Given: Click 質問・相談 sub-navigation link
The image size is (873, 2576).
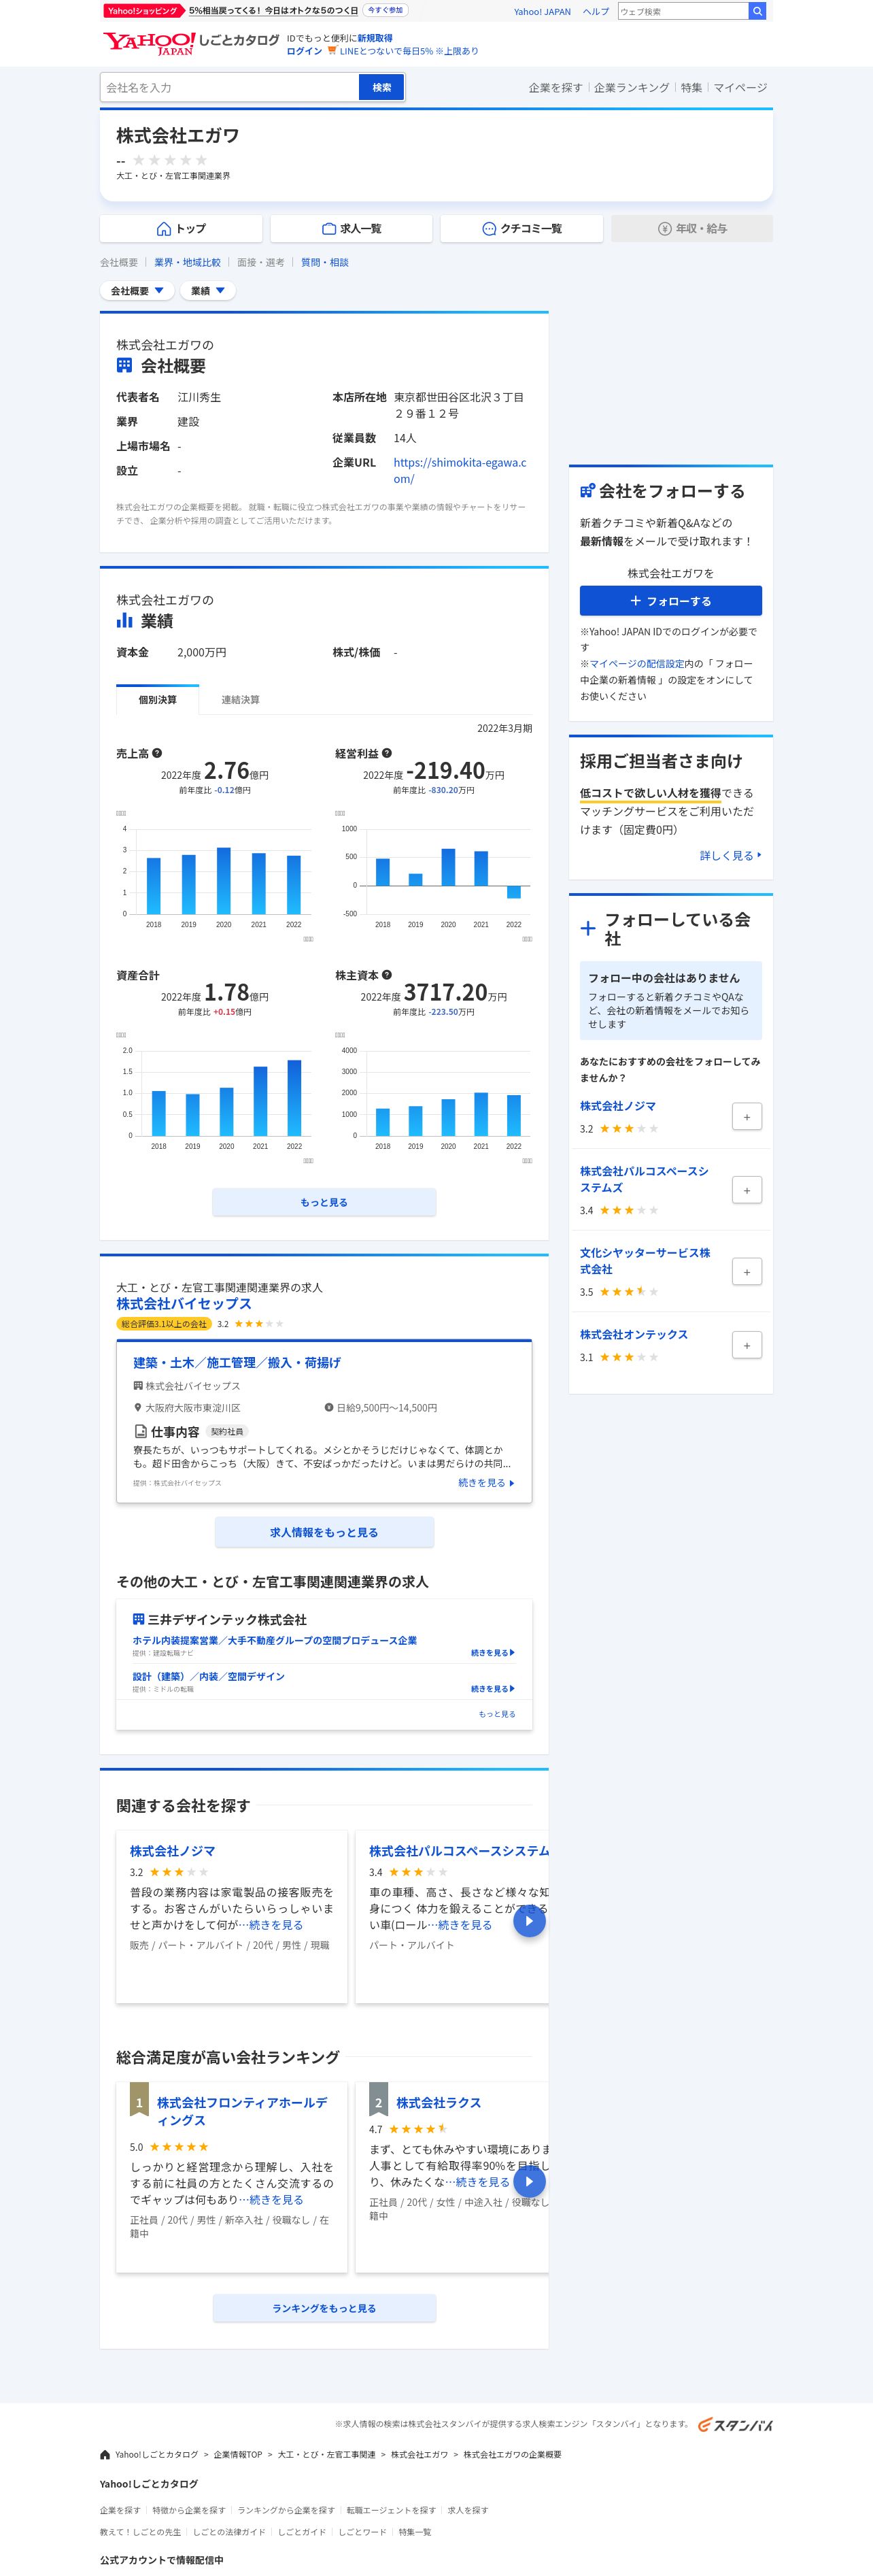Looking at the screenshot, I should click(x=325, y=262).
